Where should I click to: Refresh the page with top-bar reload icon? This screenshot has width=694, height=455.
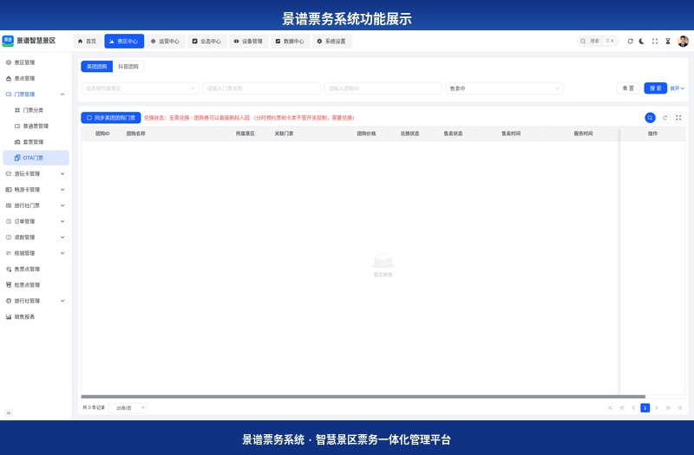click(631, 41)
